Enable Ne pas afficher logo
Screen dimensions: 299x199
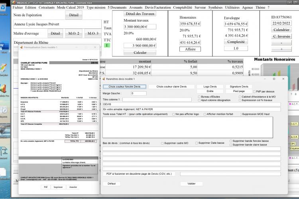click(x=173, y=114)
